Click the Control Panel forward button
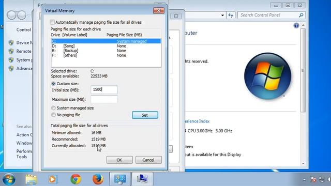This screenshot has height=186, width=331. 22,15
